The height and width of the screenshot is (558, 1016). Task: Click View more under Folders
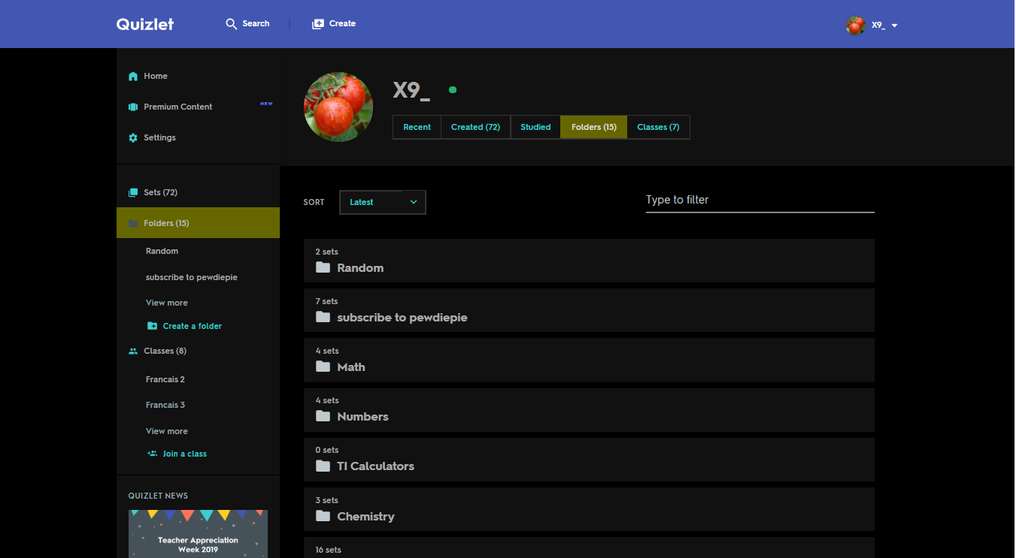[x=166, y=303]
